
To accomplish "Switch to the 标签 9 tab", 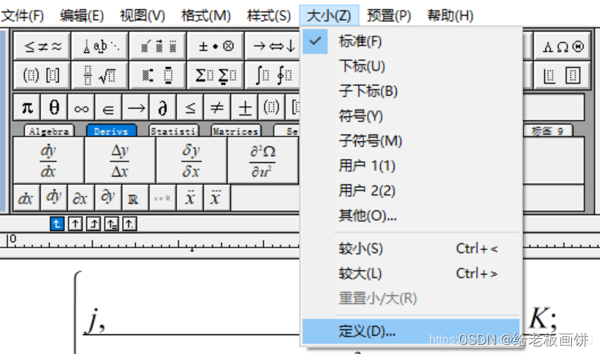I will (x=548, y=131).
